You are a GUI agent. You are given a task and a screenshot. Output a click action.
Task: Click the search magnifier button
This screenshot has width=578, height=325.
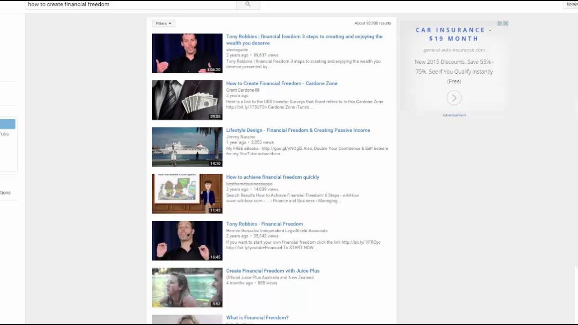point(248,4)
